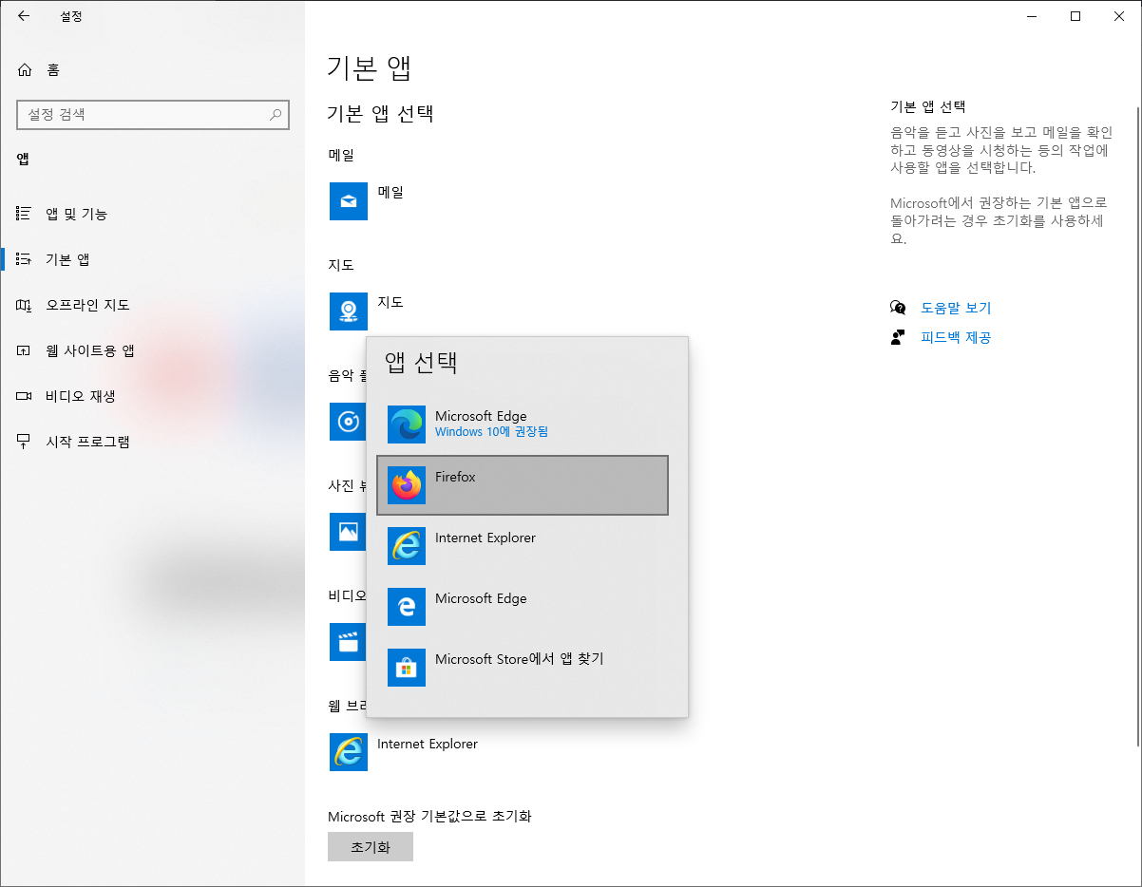Open 홈 in the sidebar
This screenshot has height=887, width=1142.
tap(152, 69)
